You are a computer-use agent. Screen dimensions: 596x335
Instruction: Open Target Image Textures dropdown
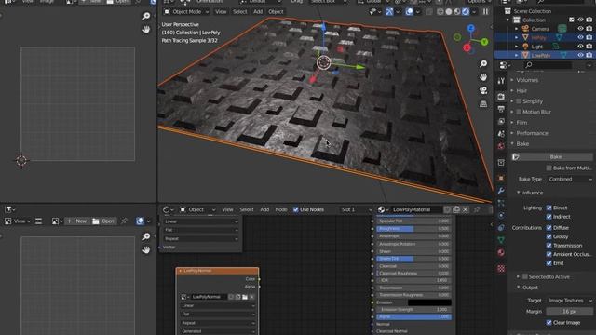pyautogui.click(x=569, y=300)
